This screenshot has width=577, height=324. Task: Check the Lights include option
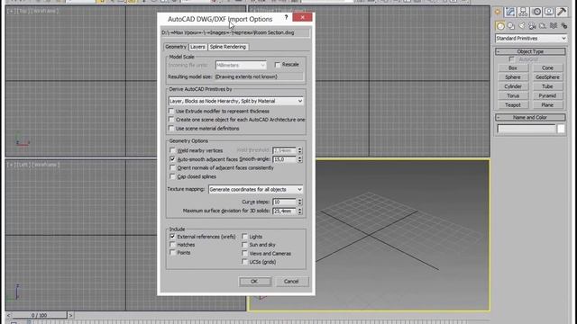244,236
